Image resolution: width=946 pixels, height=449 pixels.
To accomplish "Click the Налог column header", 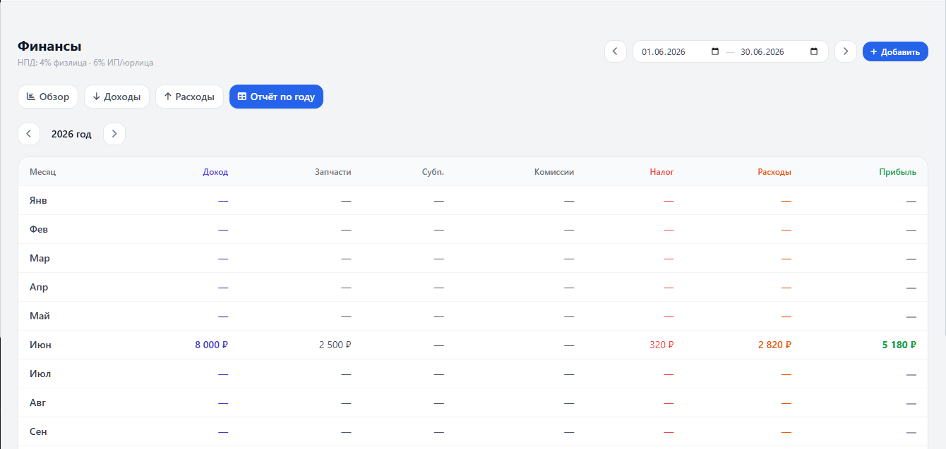I will pos(662,172).
